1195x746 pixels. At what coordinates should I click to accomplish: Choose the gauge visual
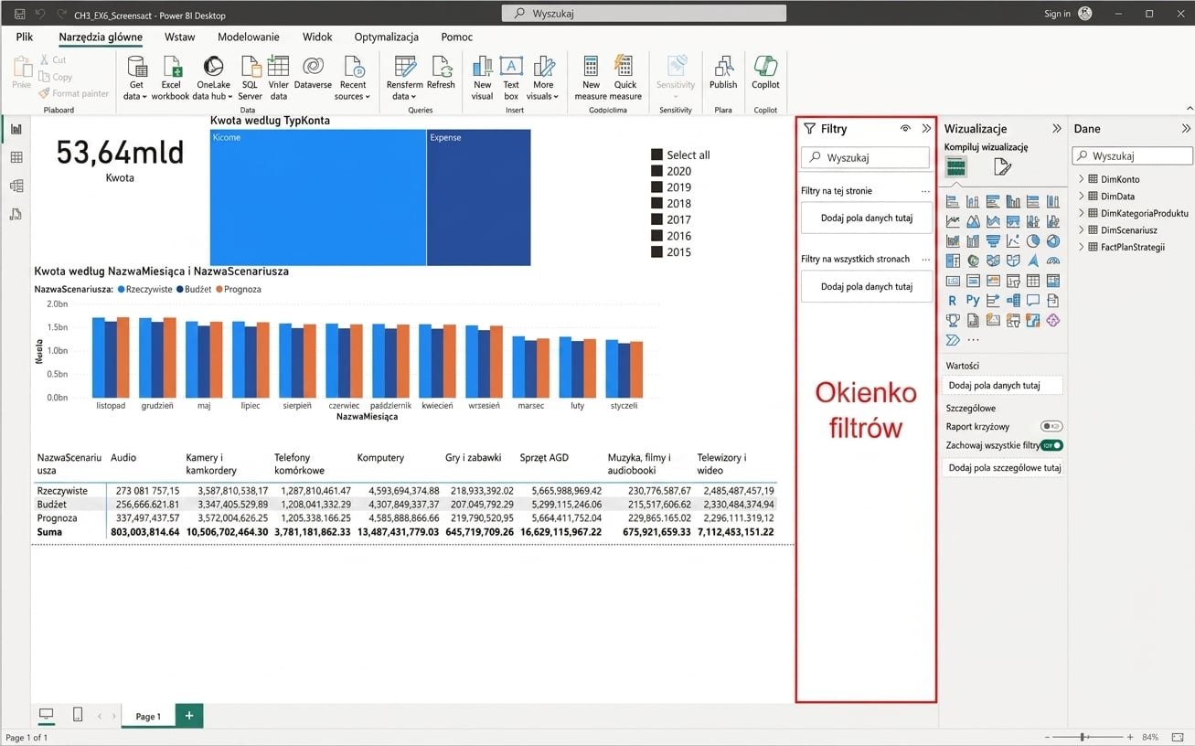tap(1053, 261)
